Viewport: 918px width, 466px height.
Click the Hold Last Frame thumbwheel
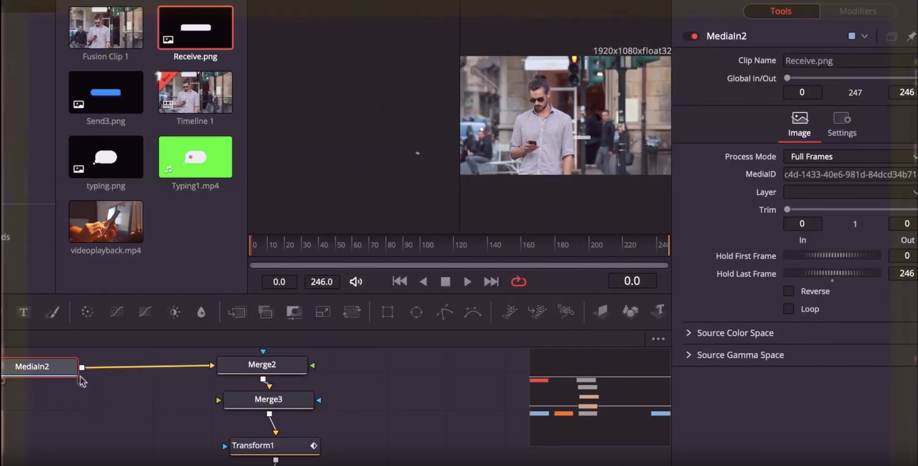(x=832, y=273)
